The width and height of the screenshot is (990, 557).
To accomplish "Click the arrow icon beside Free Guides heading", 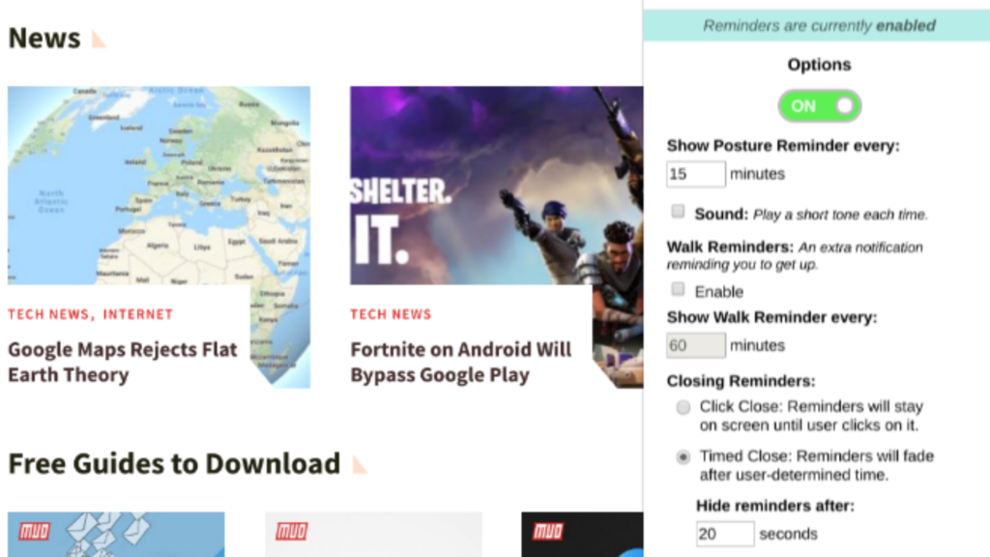I will [360, 465].
